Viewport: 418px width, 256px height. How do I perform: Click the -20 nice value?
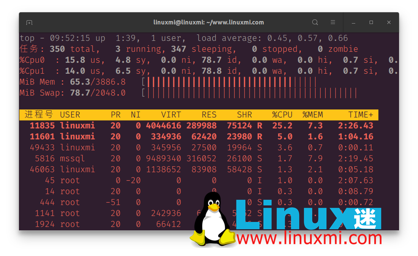coord(133,180)
